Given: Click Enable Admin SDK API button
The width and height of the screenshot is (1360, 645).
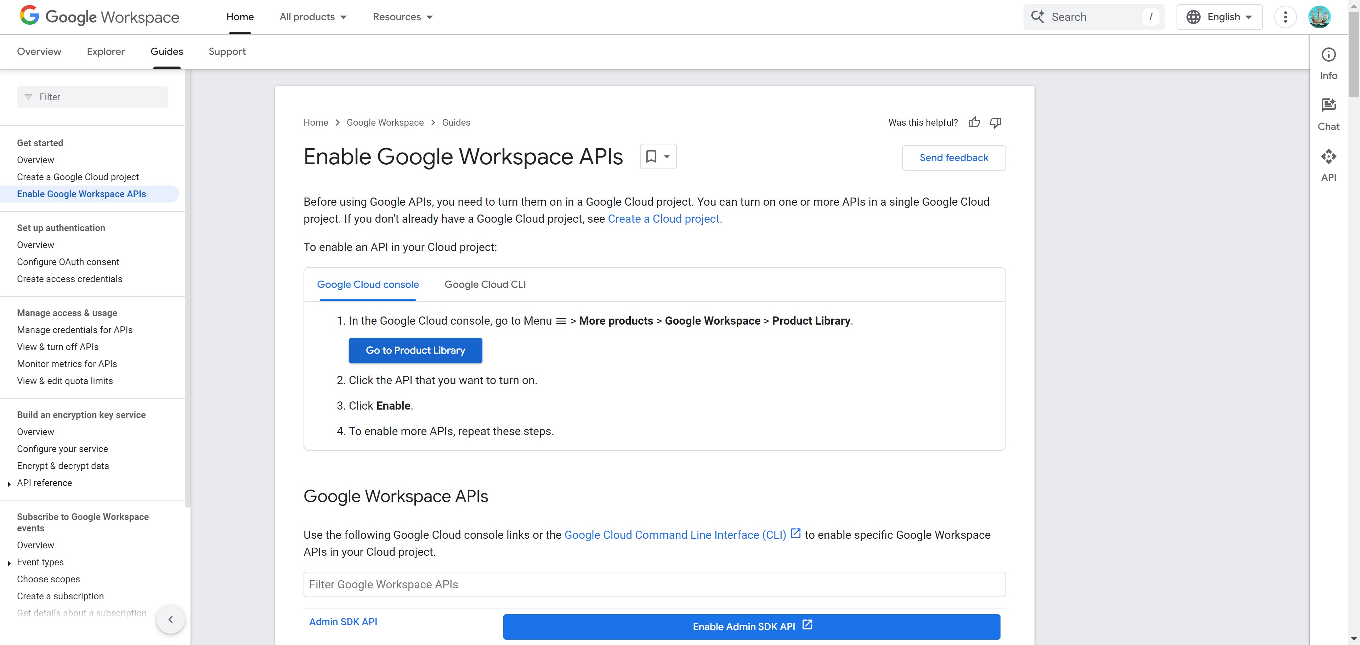Looking at the screenshot, I should pos(751,627).
